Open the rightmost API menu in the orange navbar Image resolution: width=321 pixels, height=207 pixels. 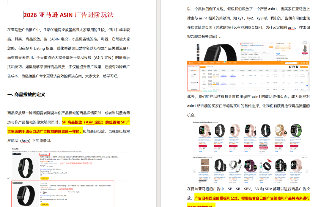click(x=235, y=63)
